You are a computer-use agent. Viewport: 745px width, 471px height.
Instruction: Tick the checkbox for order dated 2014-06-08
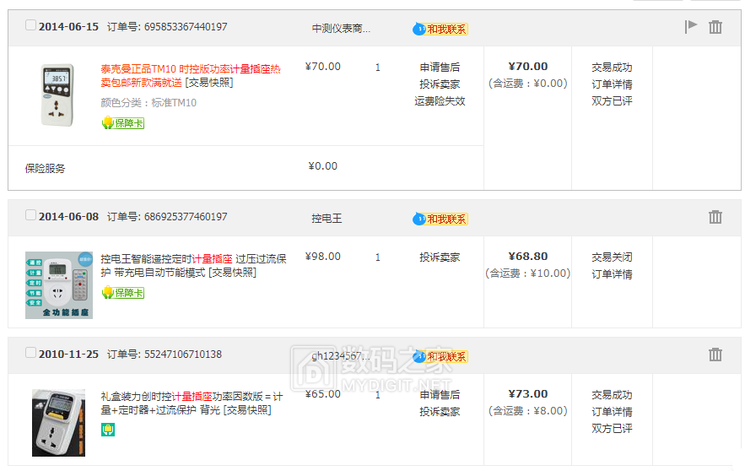pos(31,215)
